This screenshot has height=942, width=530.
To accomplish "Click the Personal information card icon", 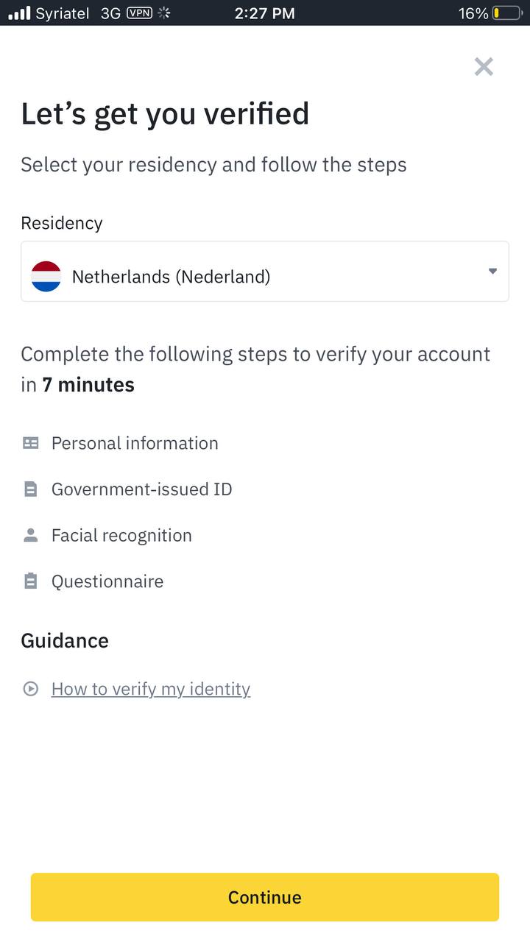I will click(30, 443).
